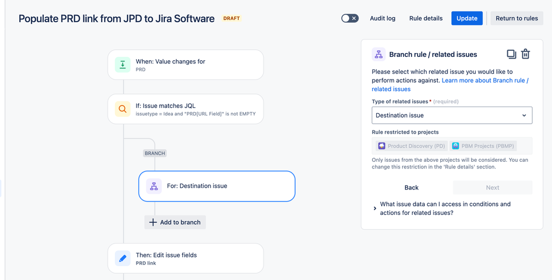Screen dimensions: 552x280
Task: Toggle the rule enabled switch on
Action: [x=350, y=18]
